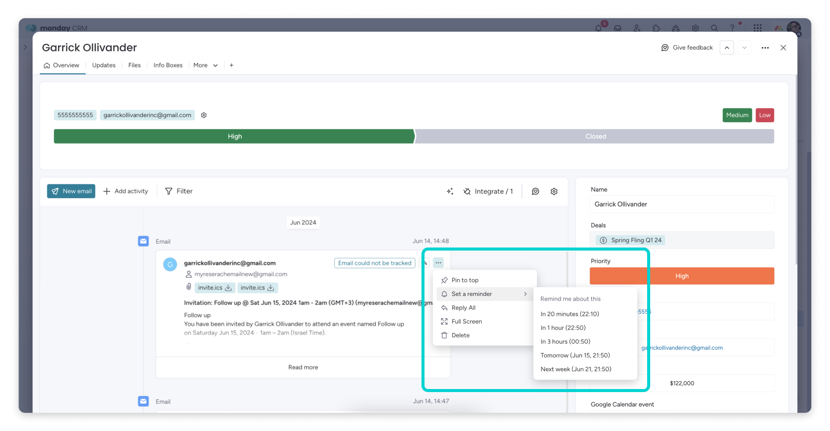Screen dimensions: 830x431
Task: Add a new view with plus icon
Action: [x=232, y=65]
